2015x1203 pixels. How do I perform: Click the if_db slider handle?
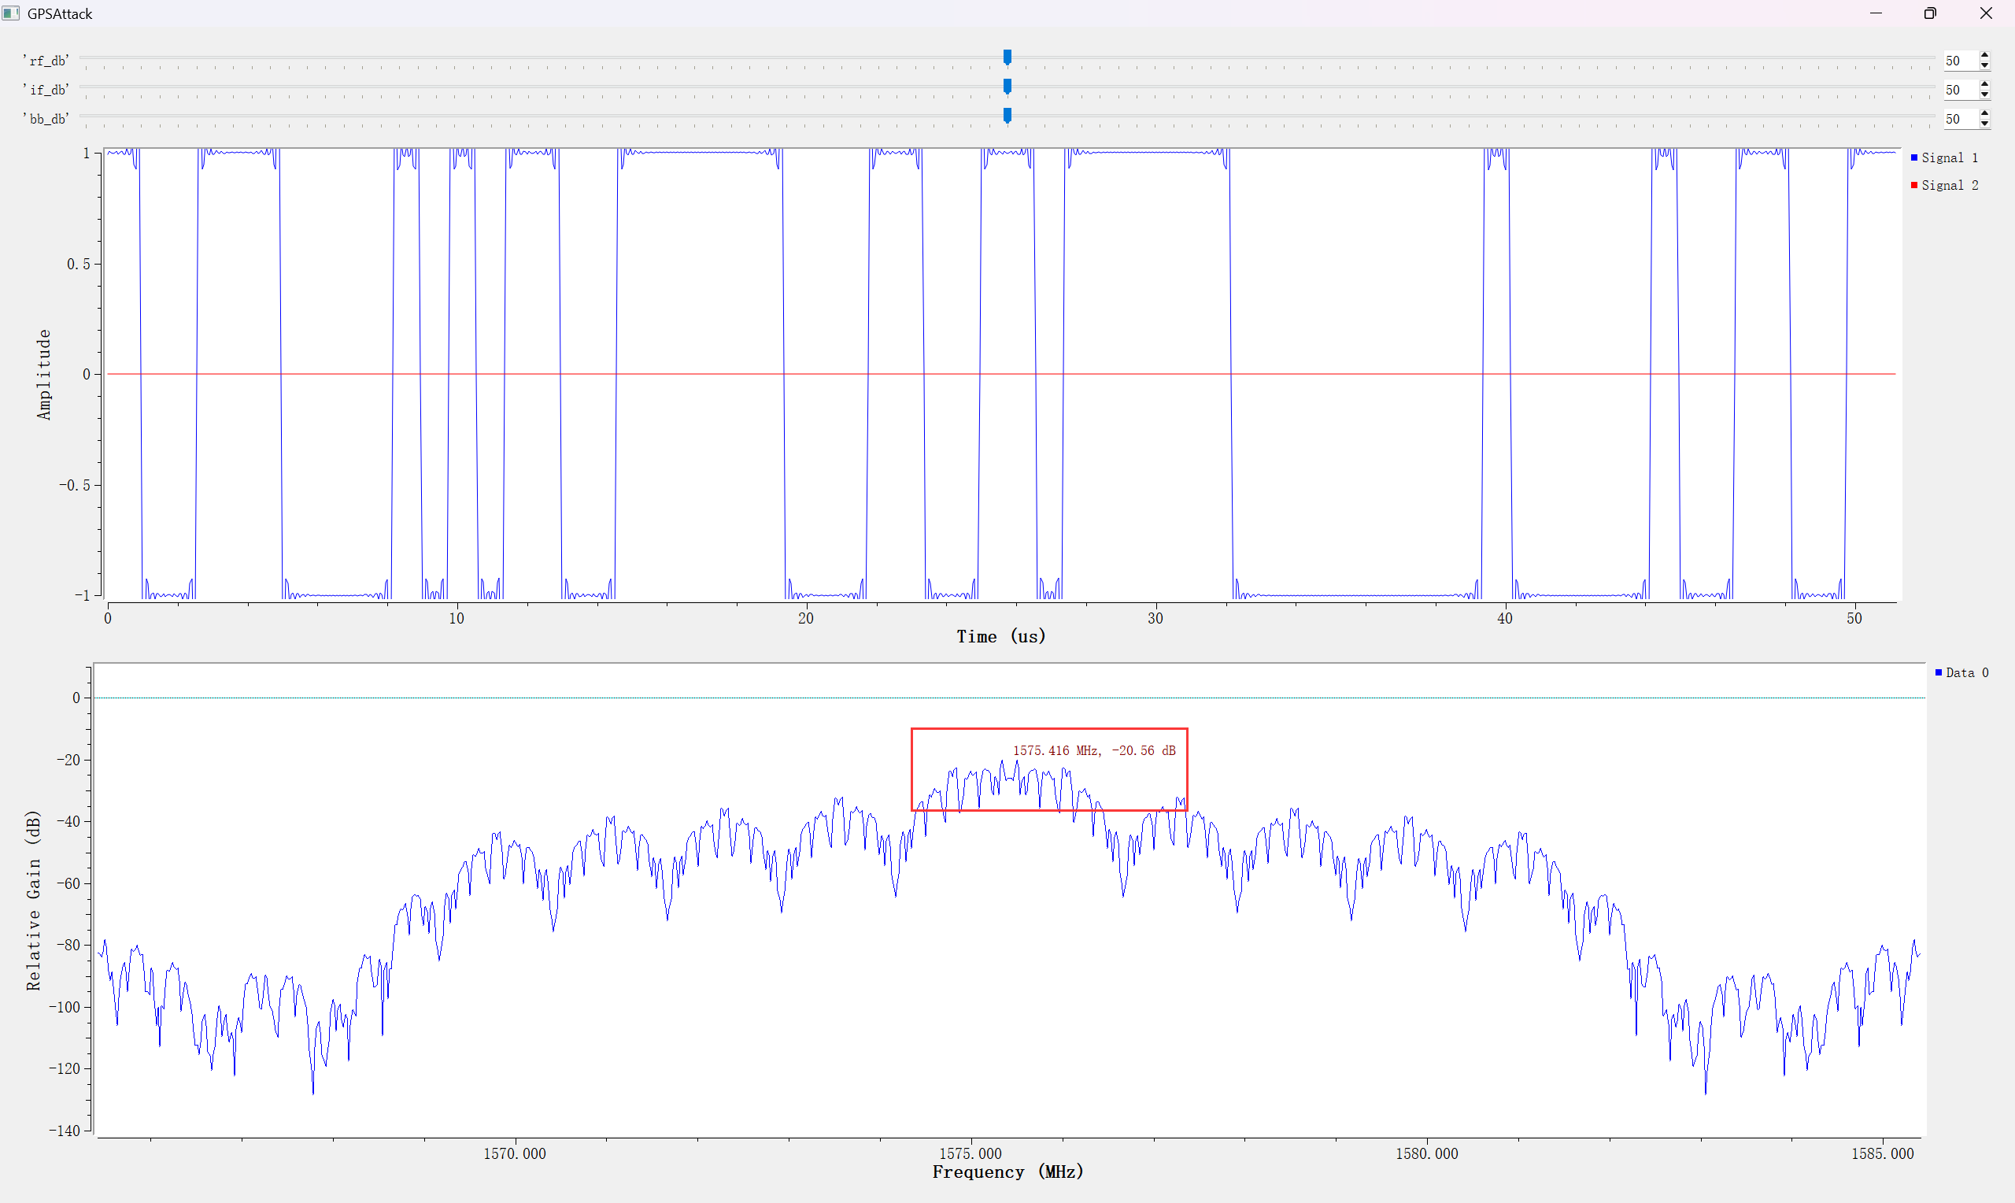pos(1007,86)
